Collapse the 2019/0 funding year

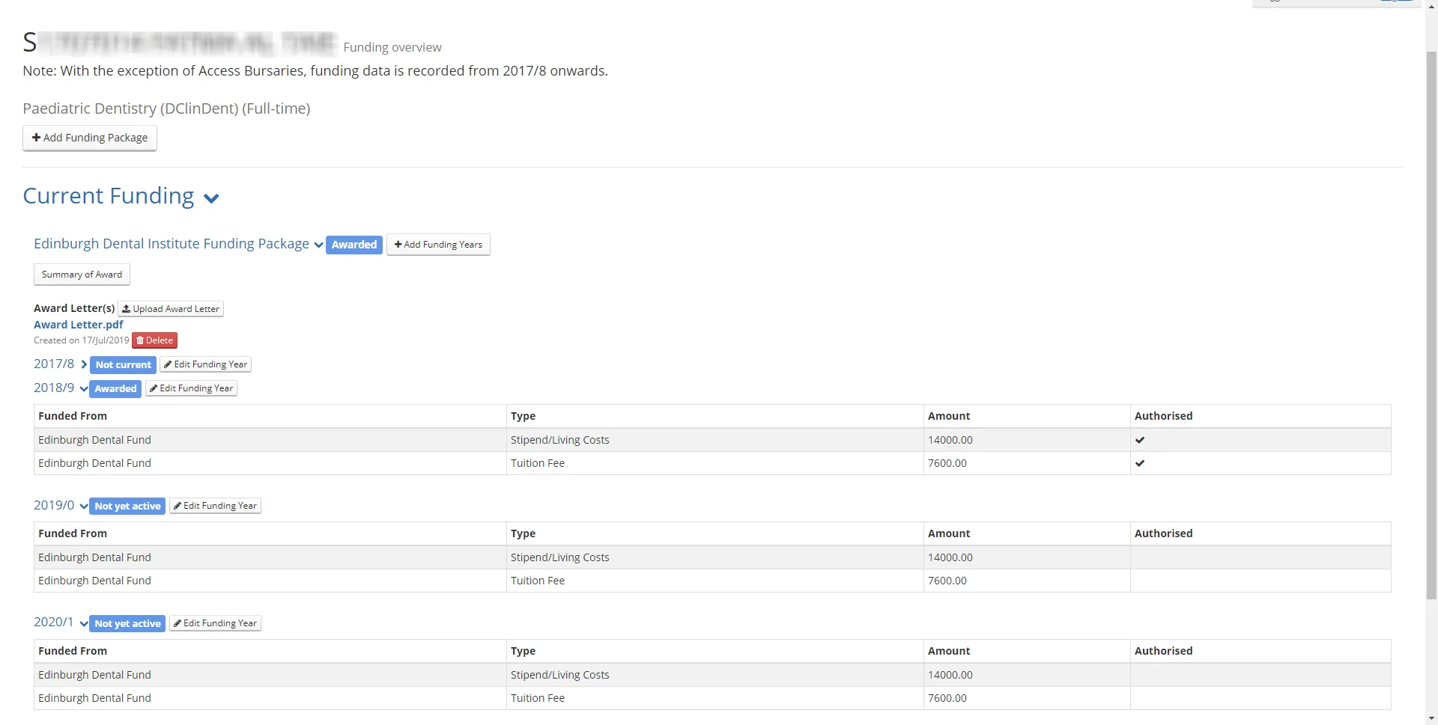(83, 507)
